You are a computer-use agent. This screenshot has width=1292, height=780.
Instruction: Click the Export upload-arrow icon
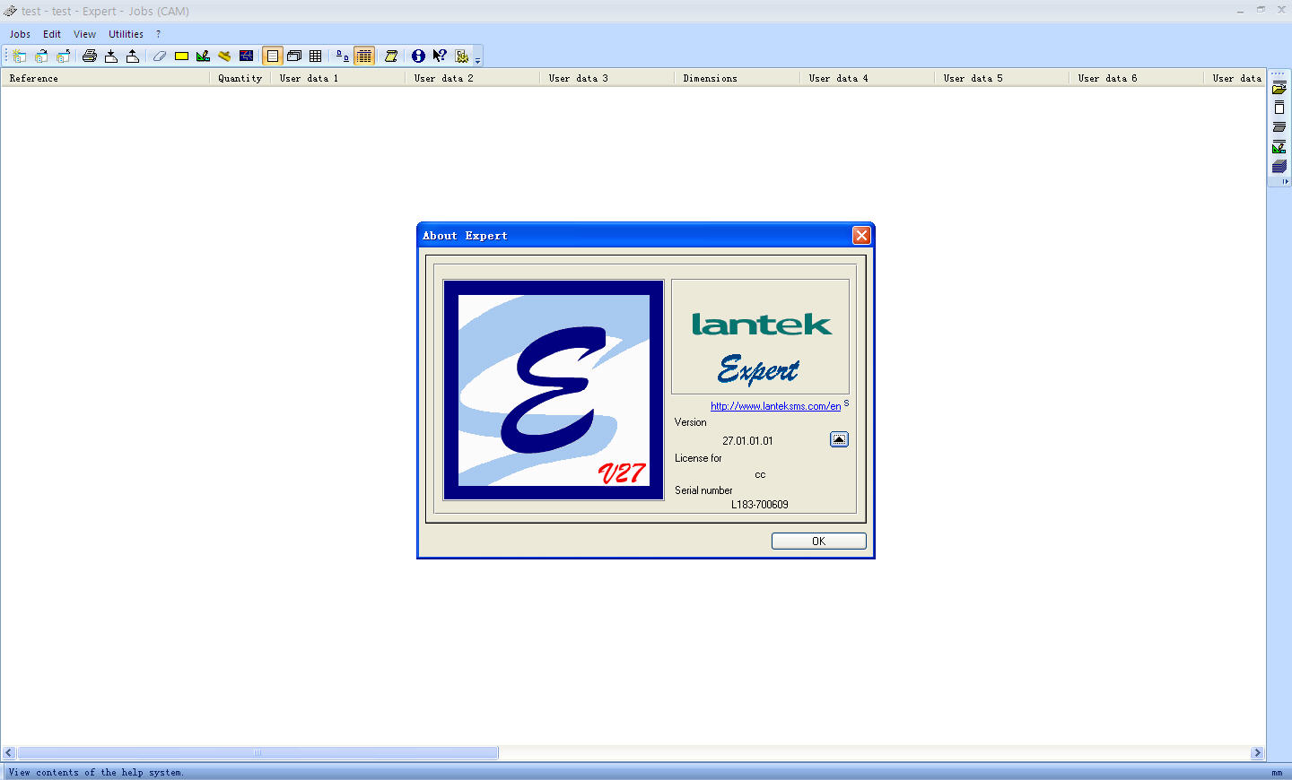coord(133,56)
